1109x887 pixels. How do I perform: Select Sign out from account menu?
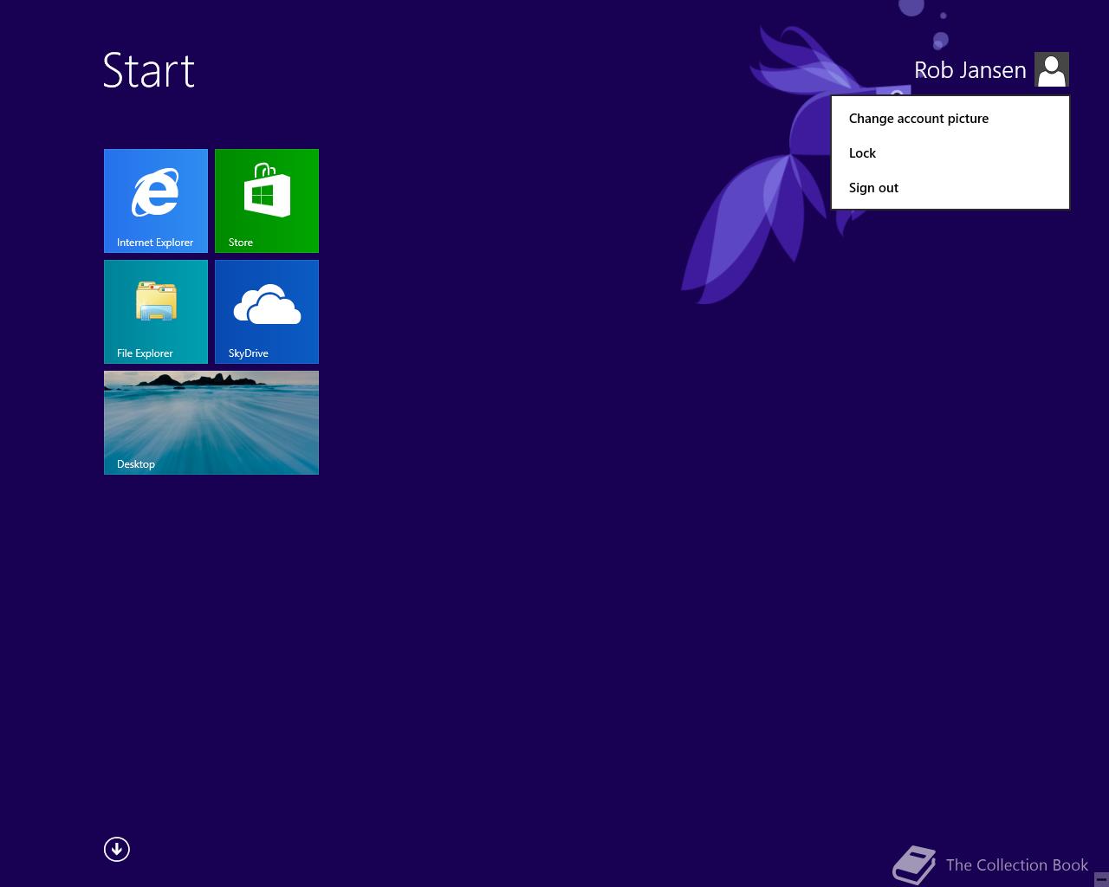click(950, 188)
